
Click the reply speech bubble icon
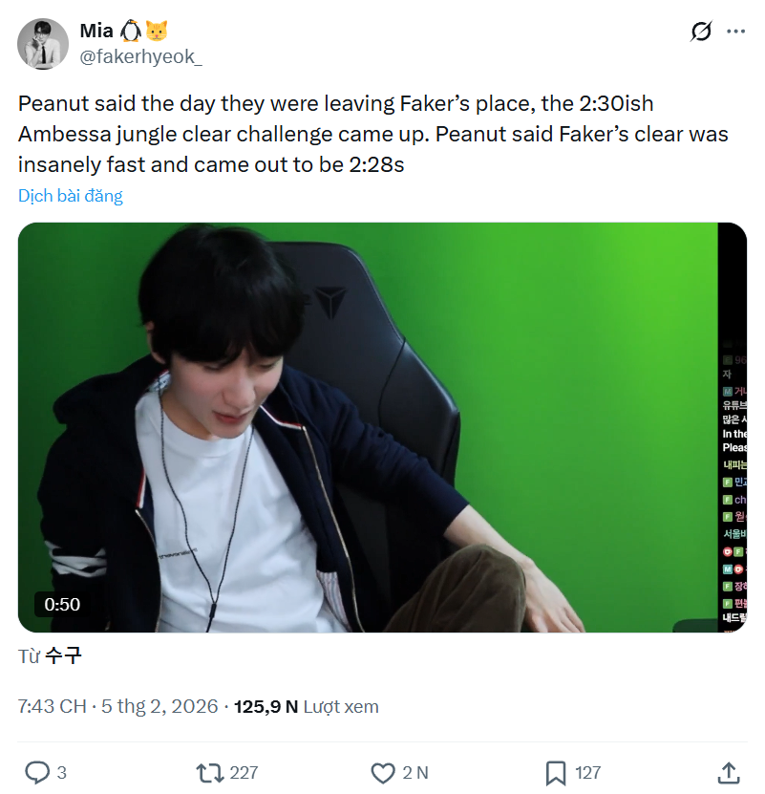pos(36,772)
